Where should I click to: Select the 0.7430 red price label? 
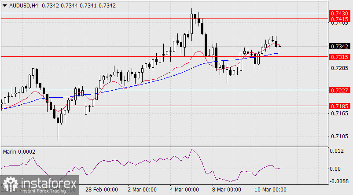point(339,14)
